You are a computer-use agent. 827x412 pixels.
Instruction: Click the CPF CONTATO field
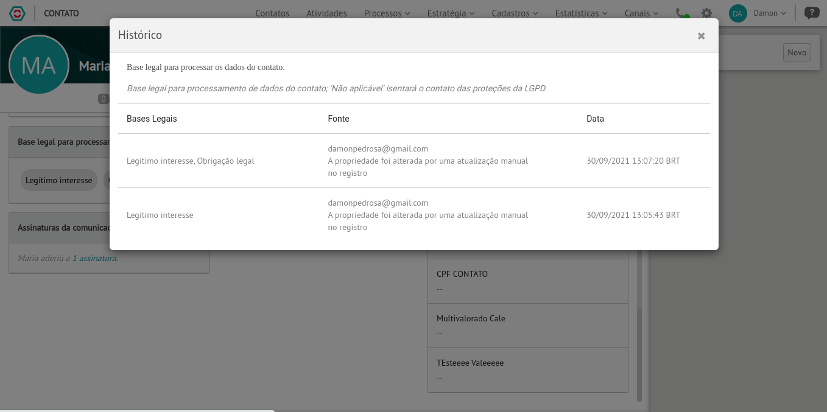pyautogui.click(x=528, y=281)
